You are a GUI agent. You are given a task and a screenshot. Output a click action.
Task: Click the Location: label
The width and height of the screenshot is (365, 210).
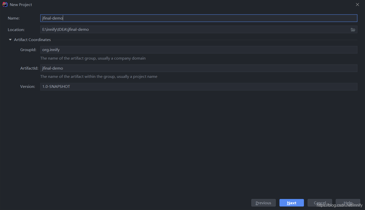[16, 30]
